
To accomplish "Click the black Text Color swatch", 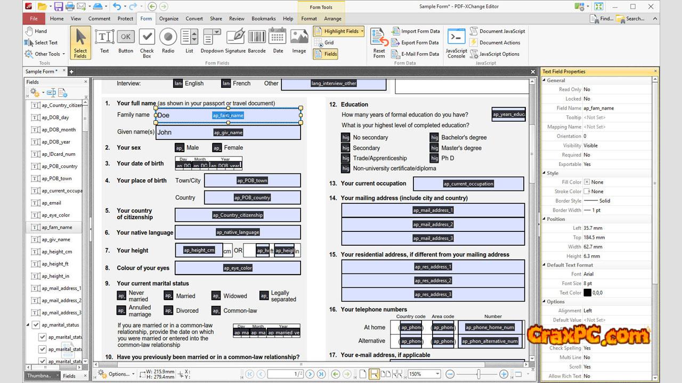I will click(587, 293).
